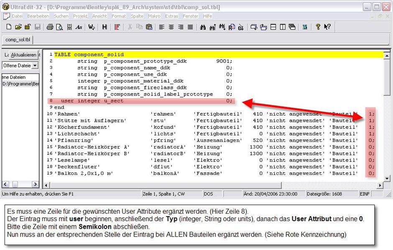Click the EINF insert mode status indicator

[x=365, y=194]
